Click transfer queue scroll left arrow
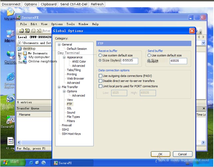The image size is (214, 167). click(19, 142)
